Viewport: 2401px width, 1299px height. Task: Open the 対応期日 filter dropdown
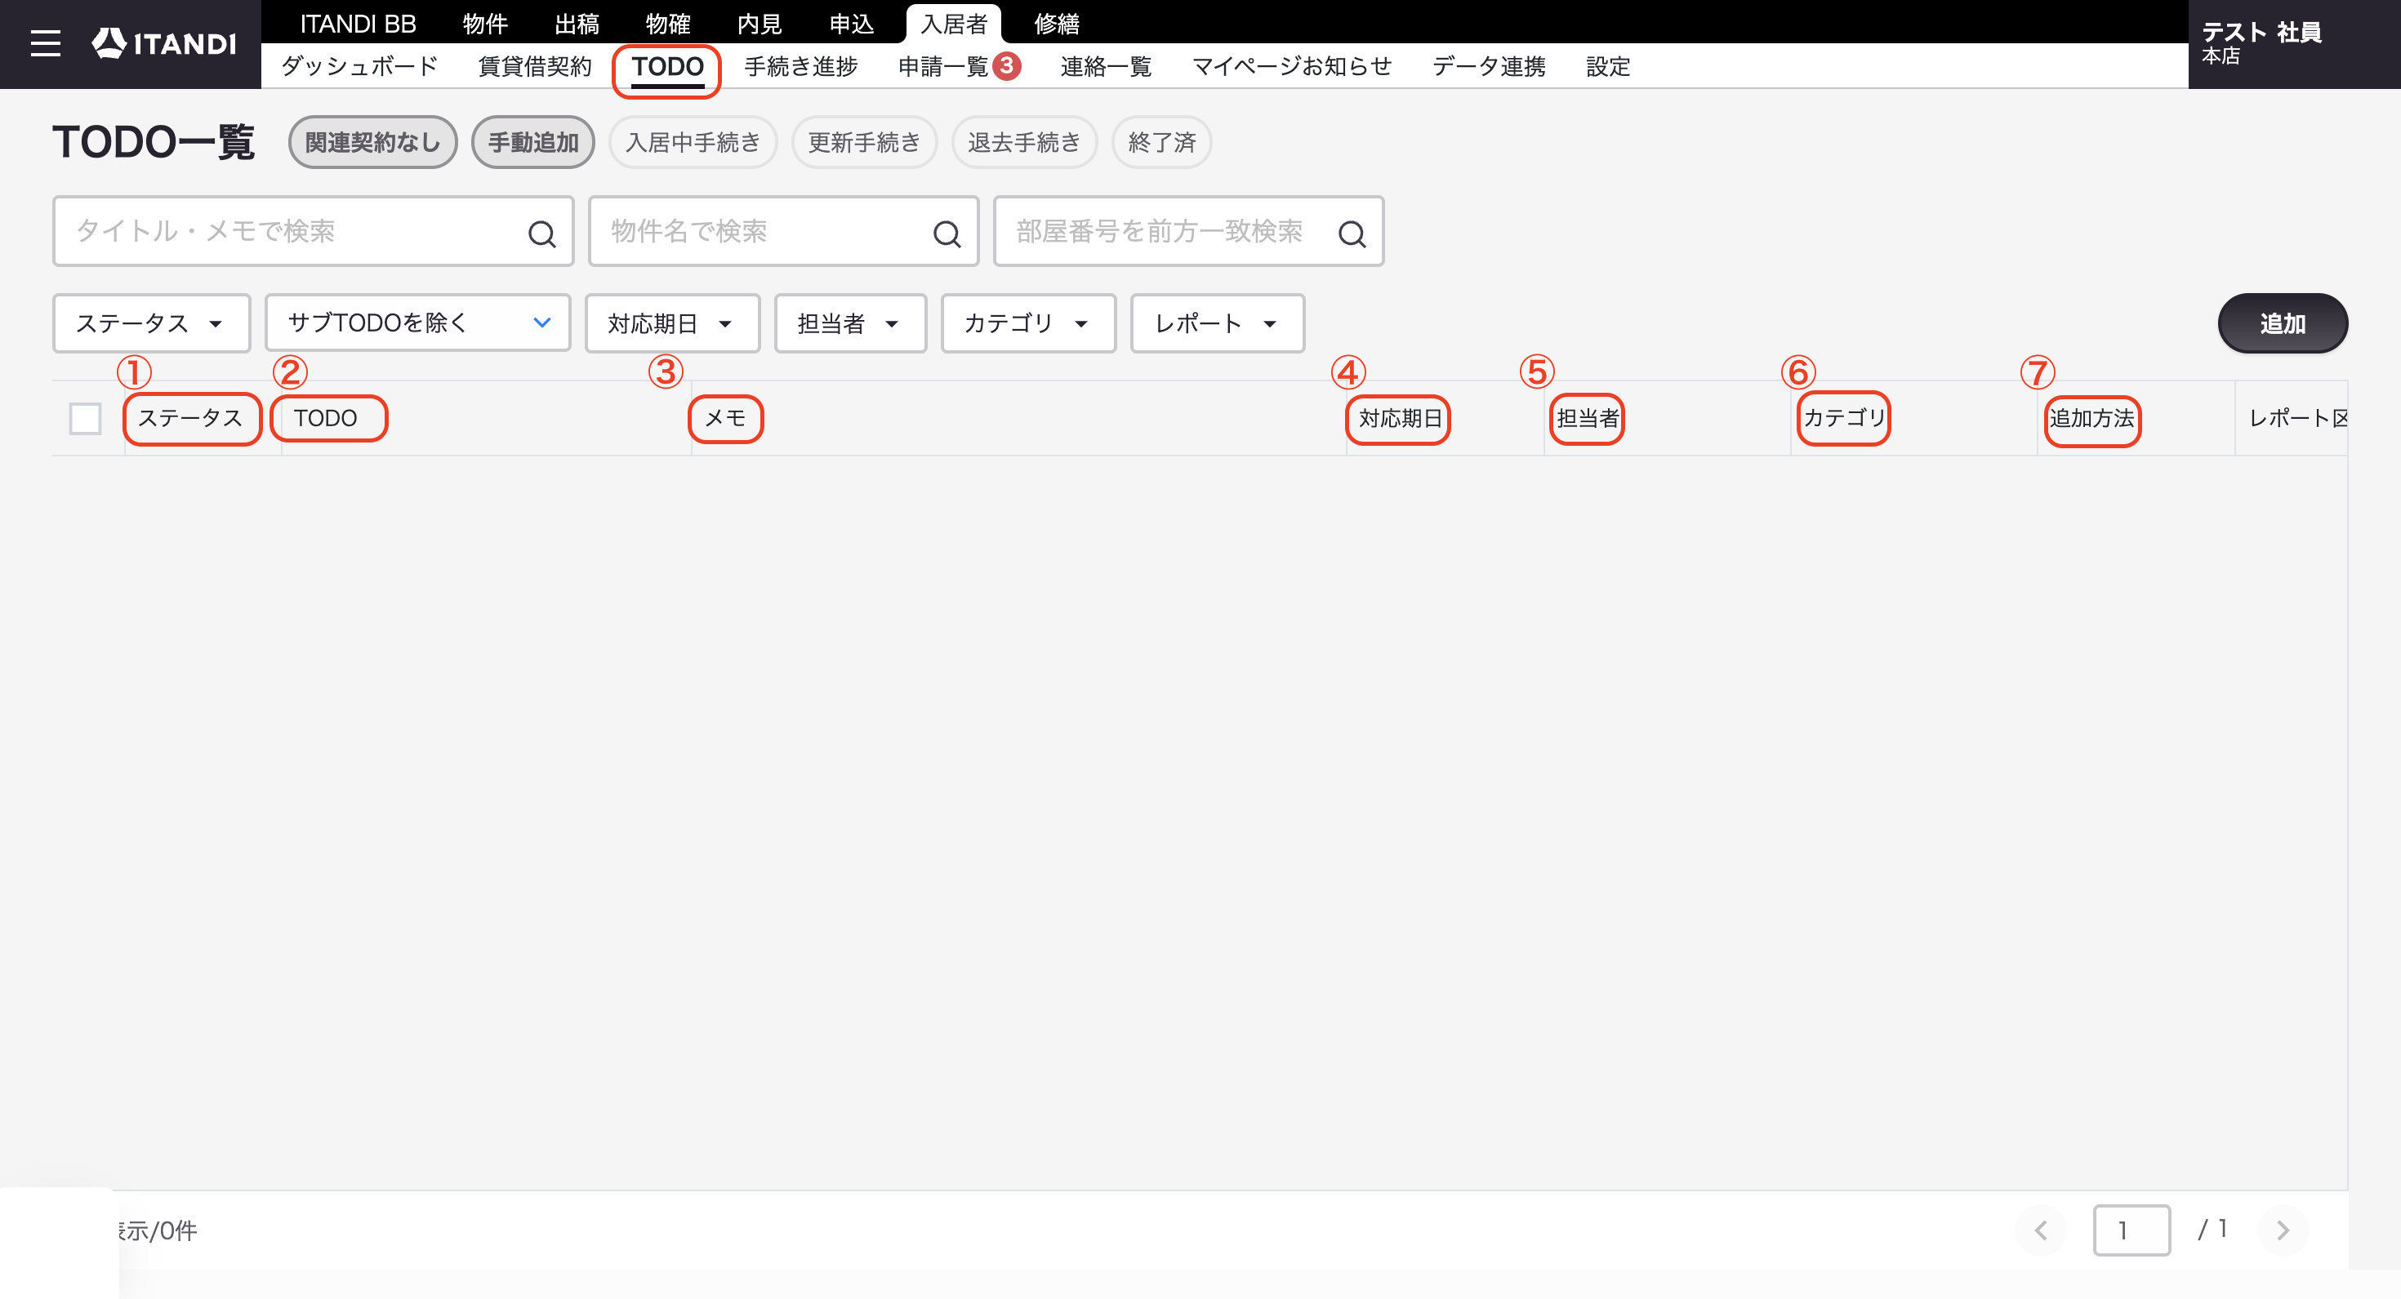tap(672, 323)
